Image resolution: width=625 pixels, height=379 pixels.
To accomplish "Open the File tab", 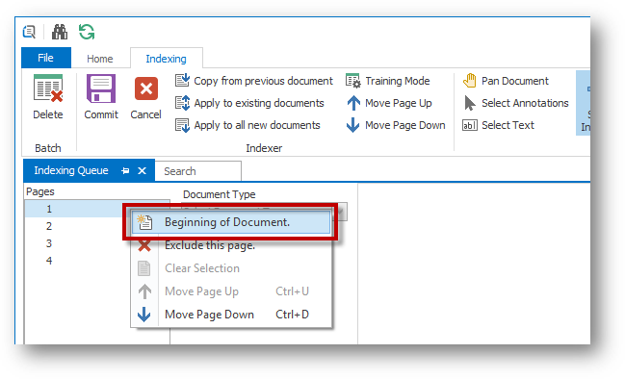I will coord(46,58).
